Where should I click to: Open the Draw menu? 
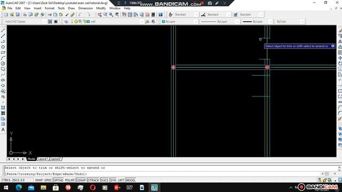(x=72, y=9)
